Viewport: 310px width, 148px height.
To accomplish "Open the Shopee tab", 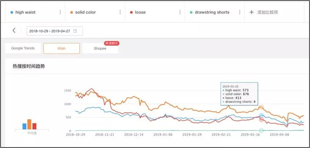I will click(100, 49).
